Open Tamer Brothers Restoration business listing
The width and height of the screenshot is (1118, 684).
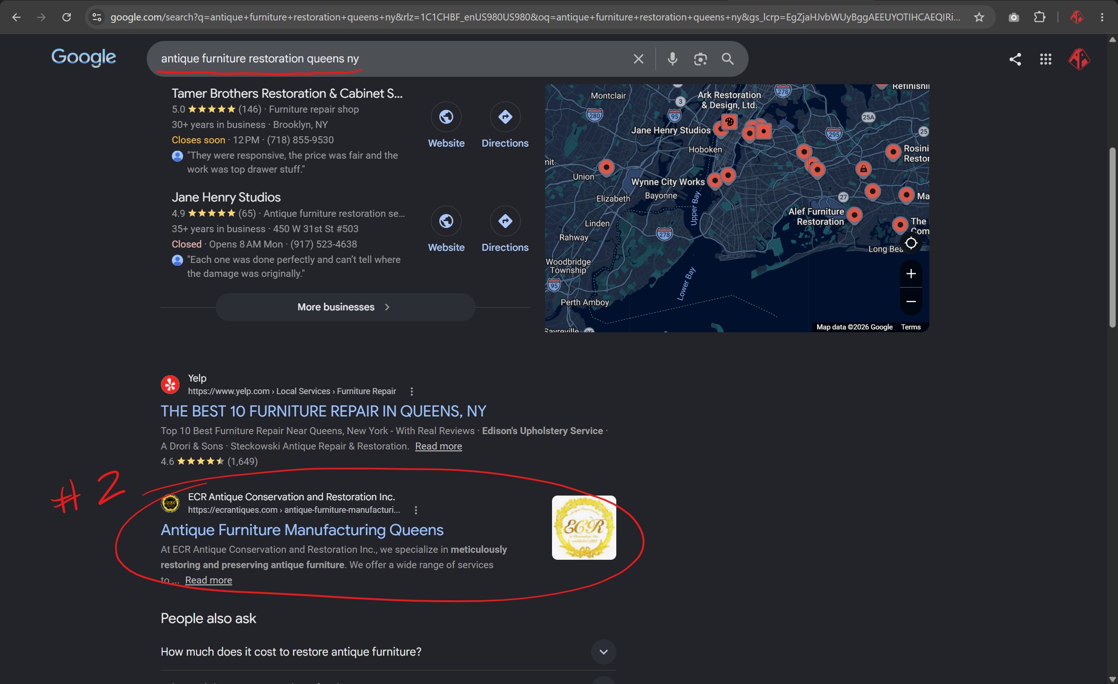point(287,94)
